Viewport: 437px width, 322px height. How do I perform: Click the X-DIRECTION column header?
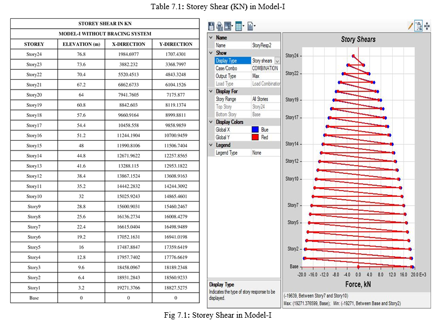pyautogui.click(x=129, y=44)
